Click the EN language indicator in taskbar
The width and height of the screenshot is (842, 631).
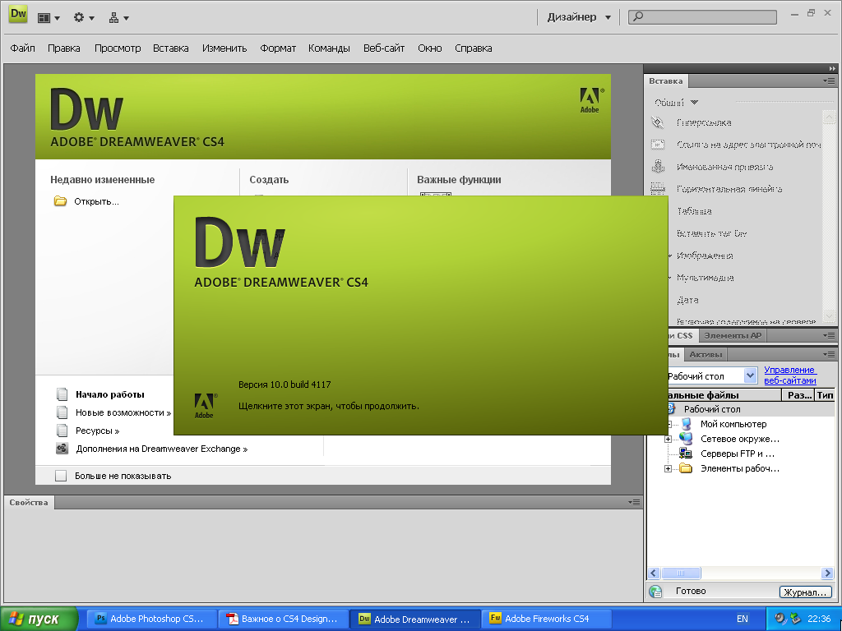(743, 619)
